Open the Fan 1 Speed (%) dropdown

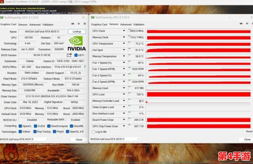click(x=124, y=63)
